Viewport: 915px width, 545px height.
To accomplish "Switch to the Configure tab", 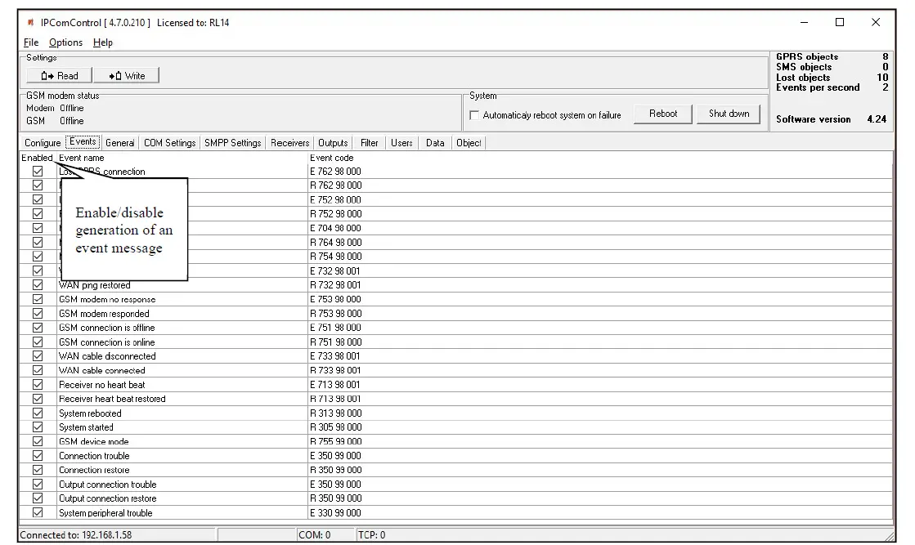I will point(43,143).
